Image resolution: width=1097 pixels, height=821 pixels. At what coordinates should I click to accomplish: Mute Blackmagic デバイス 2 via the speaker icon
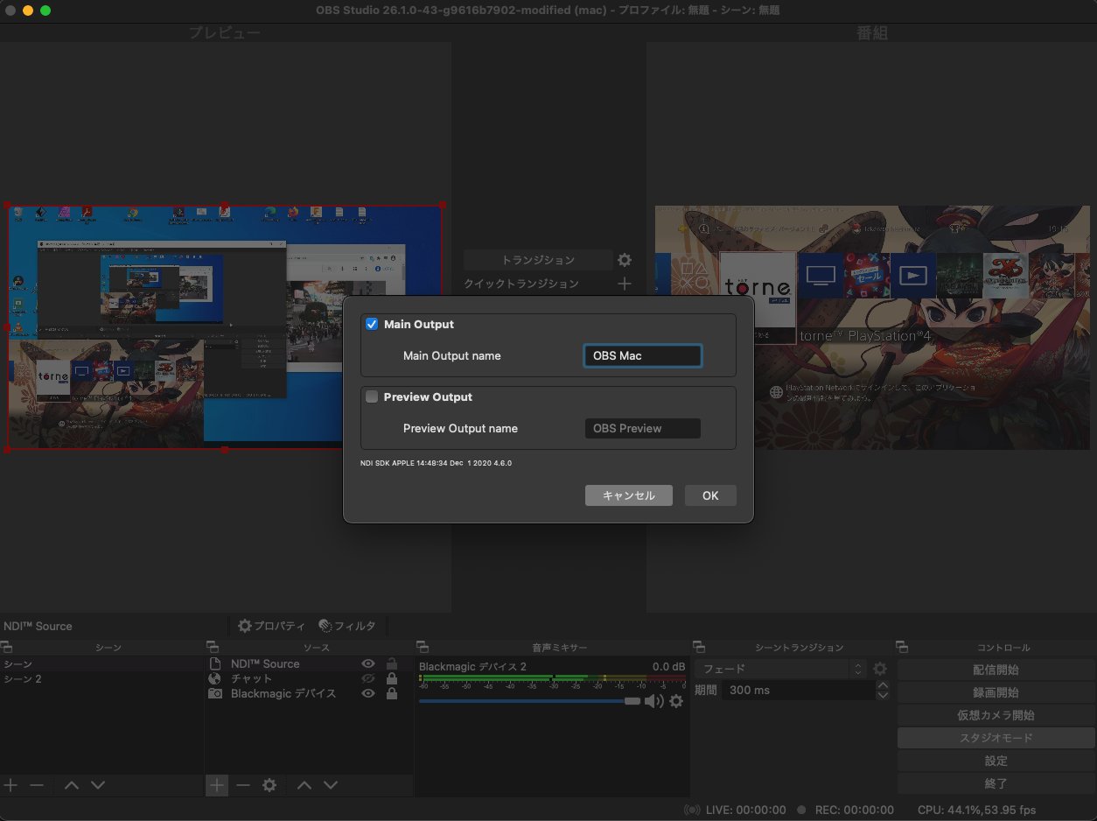(x=653, y=701)
